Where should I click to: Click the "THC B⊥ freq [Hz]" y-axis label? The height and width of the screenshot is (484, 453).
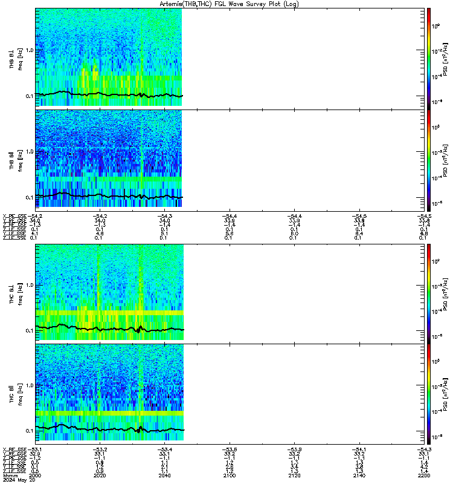coord(16,294)
